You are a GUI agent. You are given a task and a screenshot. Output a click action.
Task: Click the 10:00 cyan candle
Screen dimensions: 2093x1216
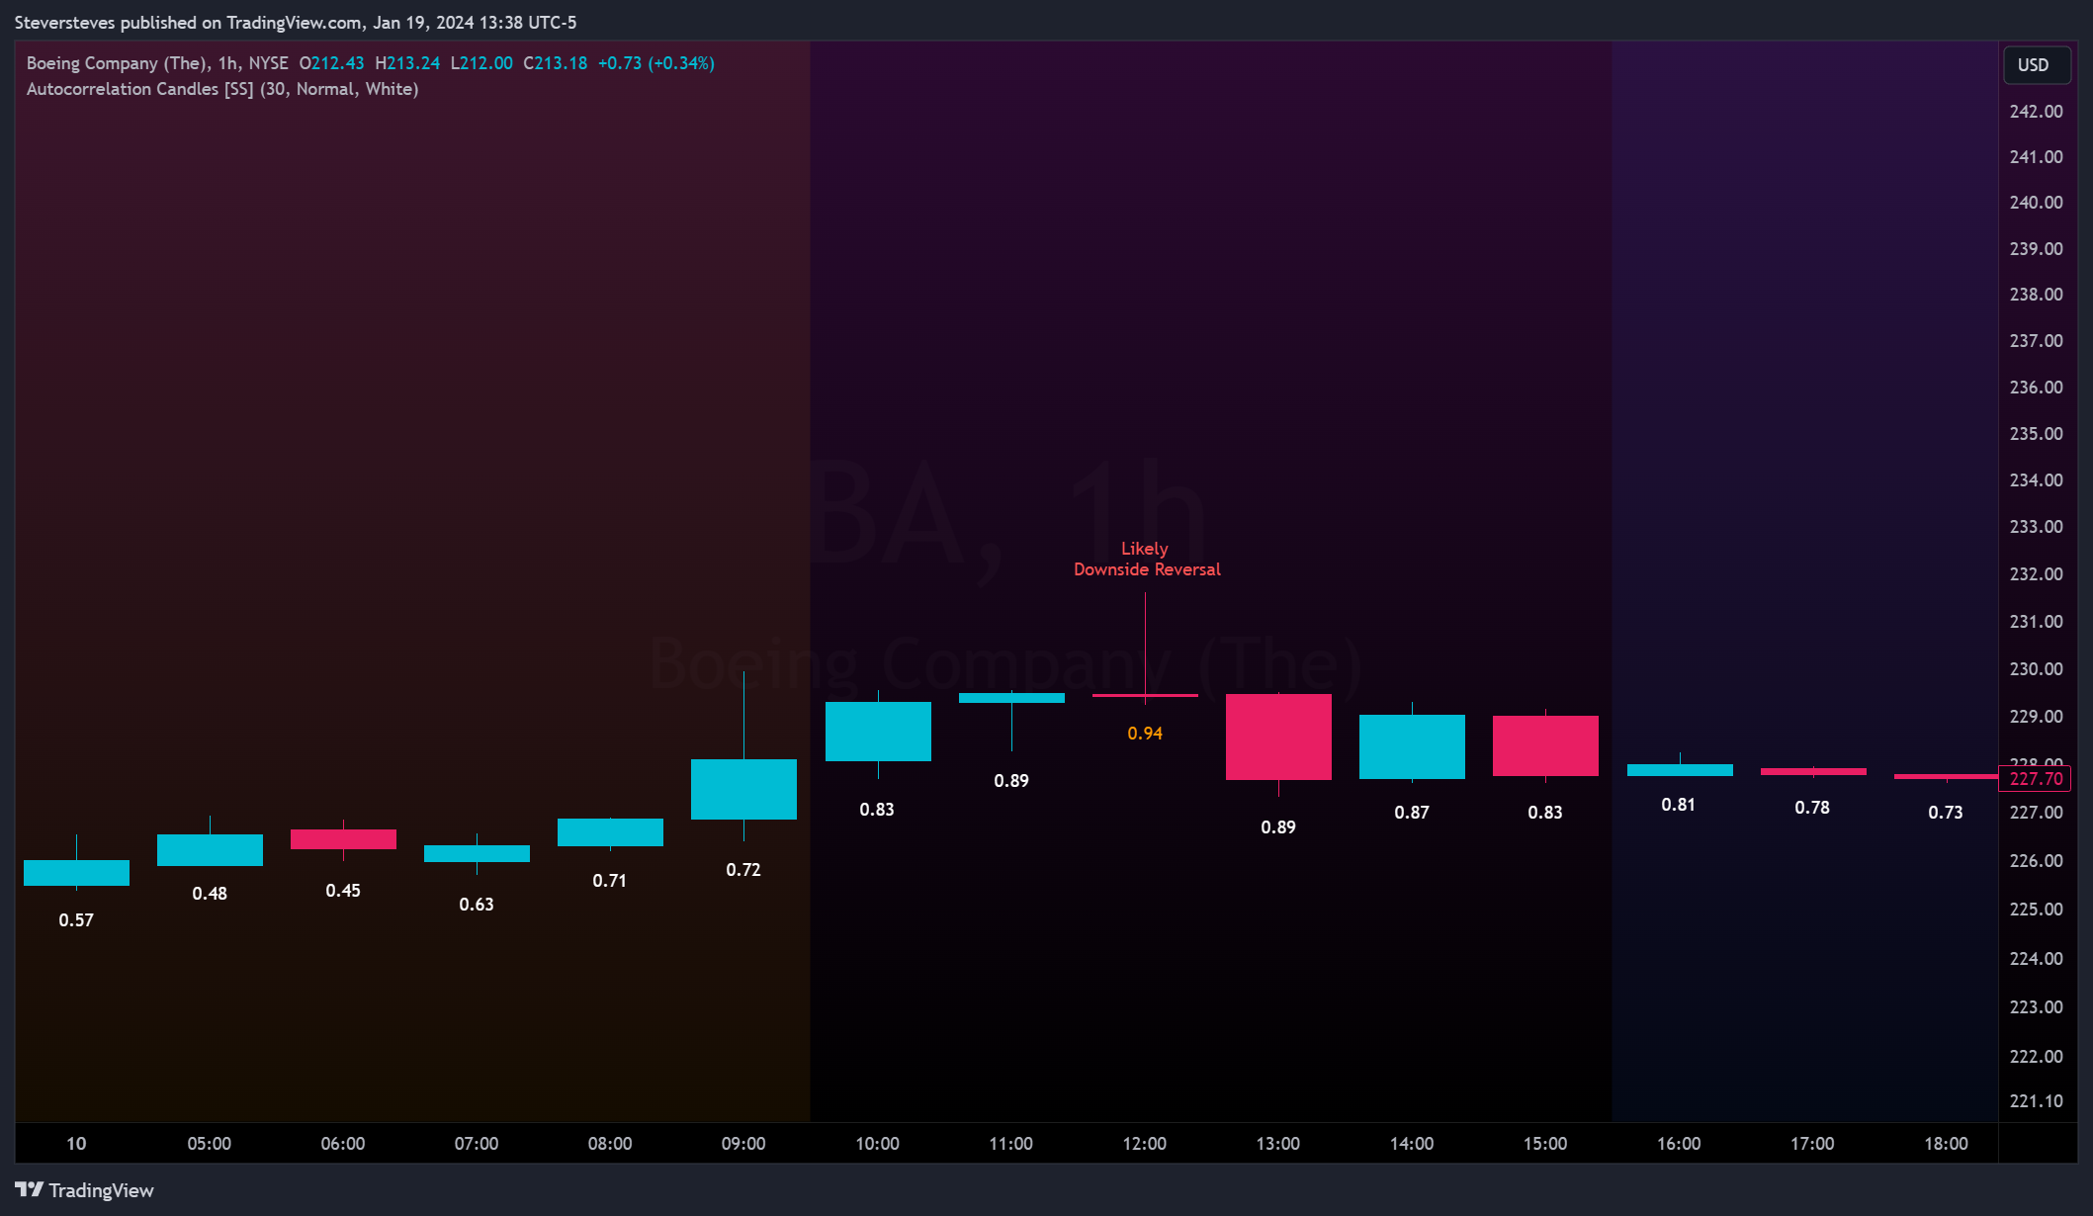click(x=878, y=732)
